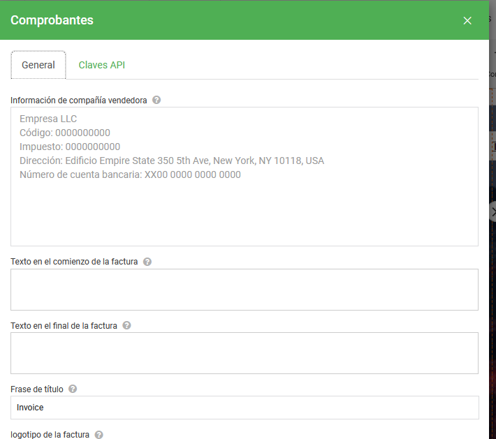The height and width of the screenshot is (439, 496).
Task: Click the invoice beginning text box
Action: click(x=245, y=290)
